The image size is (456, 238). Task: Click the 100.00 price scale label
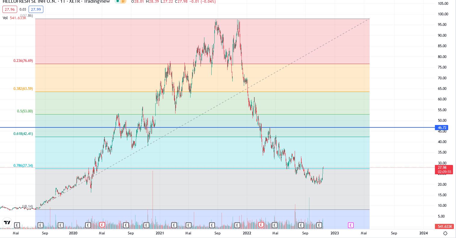[443, 14]
